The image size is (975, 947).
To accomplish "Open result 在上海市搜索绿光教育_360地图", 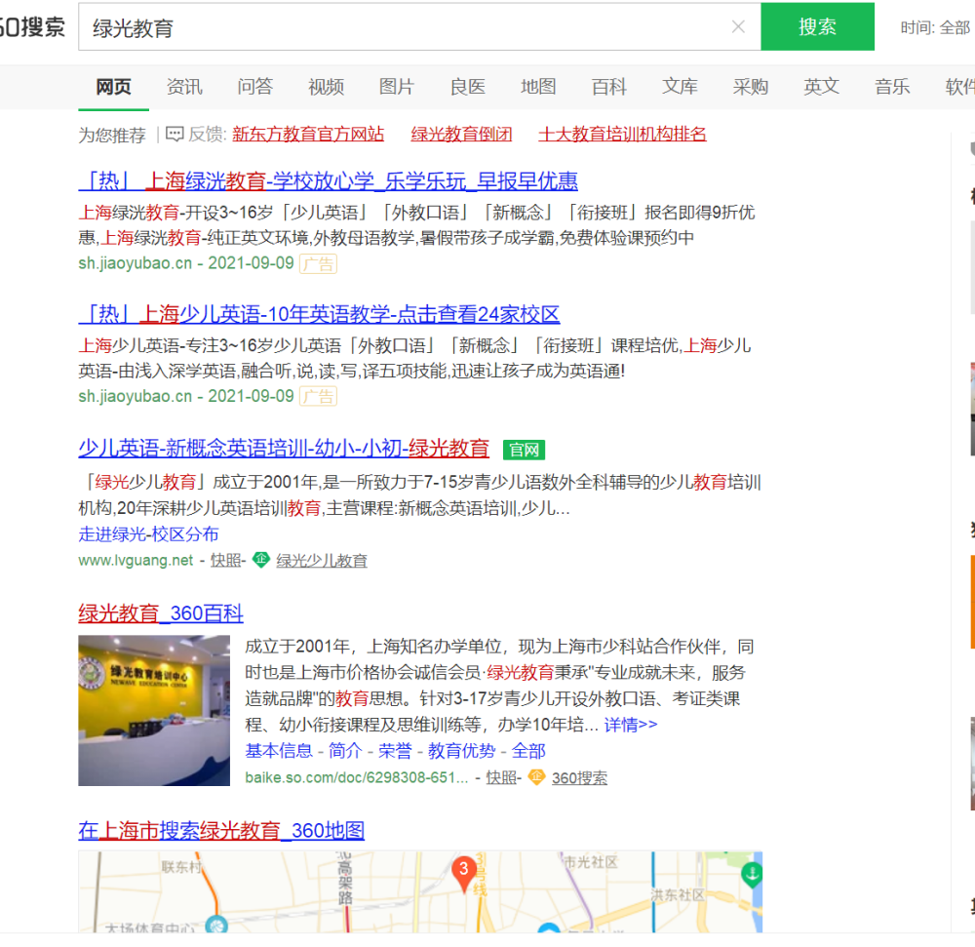I will point(221,830).
